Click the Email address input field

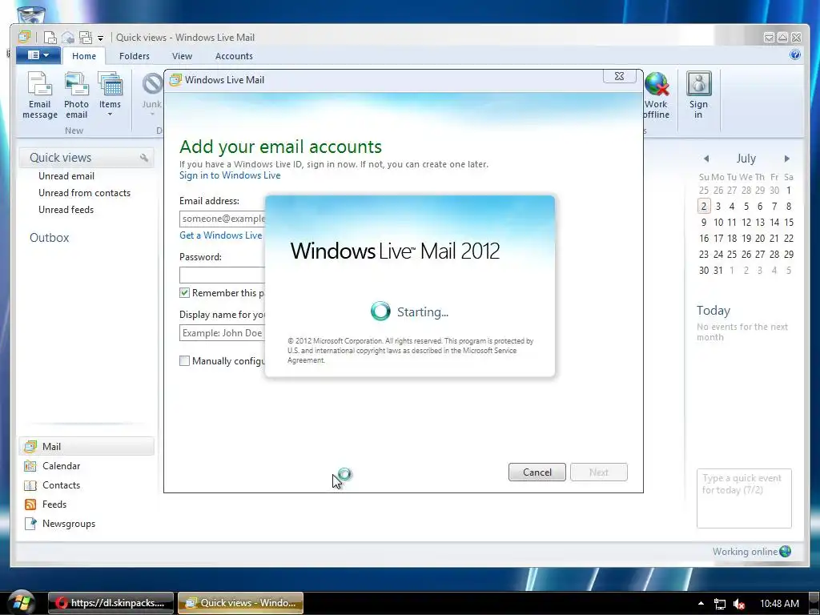point(223,219)
